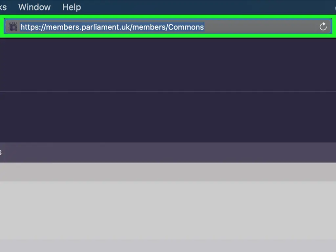Viewport: 336px width, 252px height.
Task: Click the gray band at the page bottom
Action: 168,246
